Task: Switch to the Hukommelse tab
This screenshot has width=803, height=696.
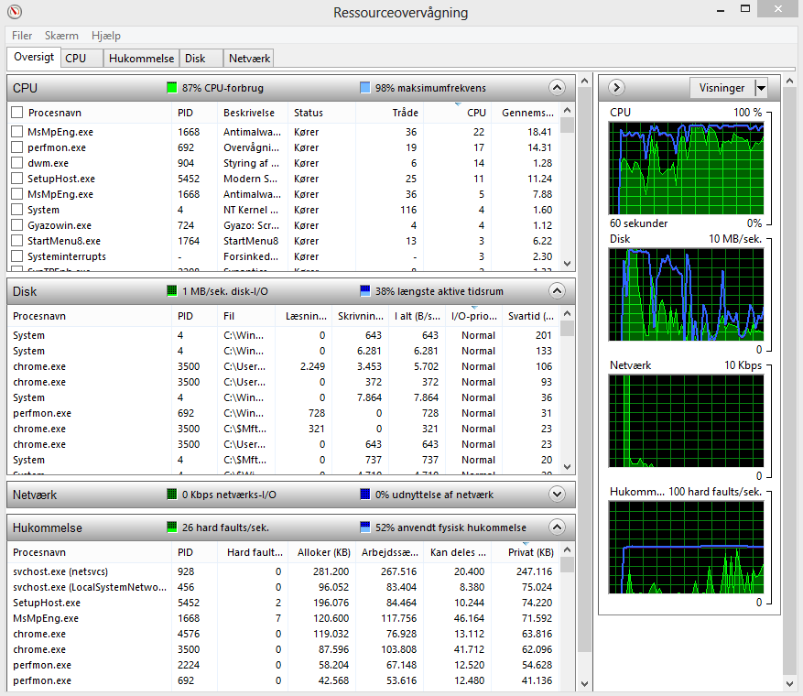Action: tap(141, 59)
